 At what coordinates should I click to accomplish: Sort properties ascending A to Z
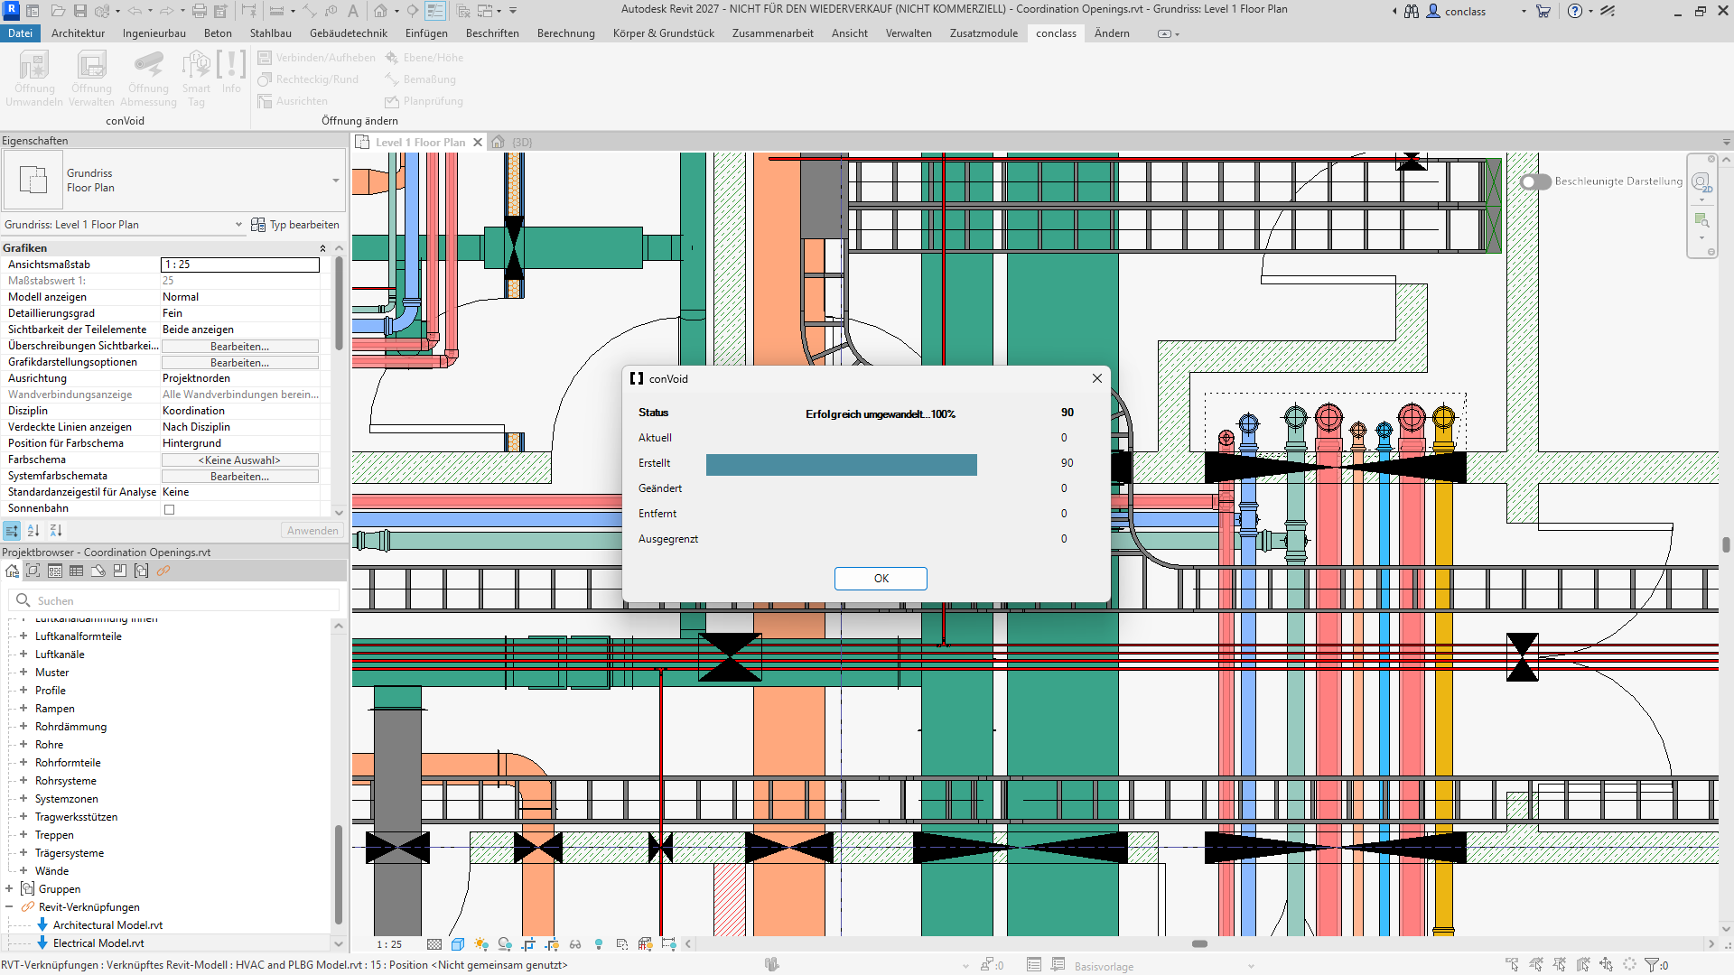[x=33, y=531]
